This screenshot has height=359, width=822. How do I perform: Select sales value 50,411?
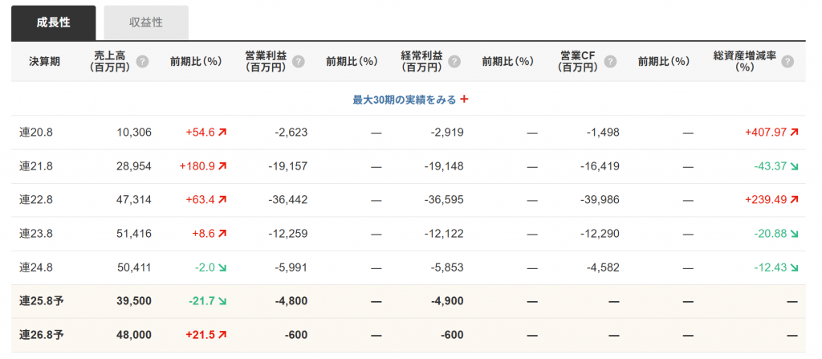pyautogui.click(x=134, y=267)
